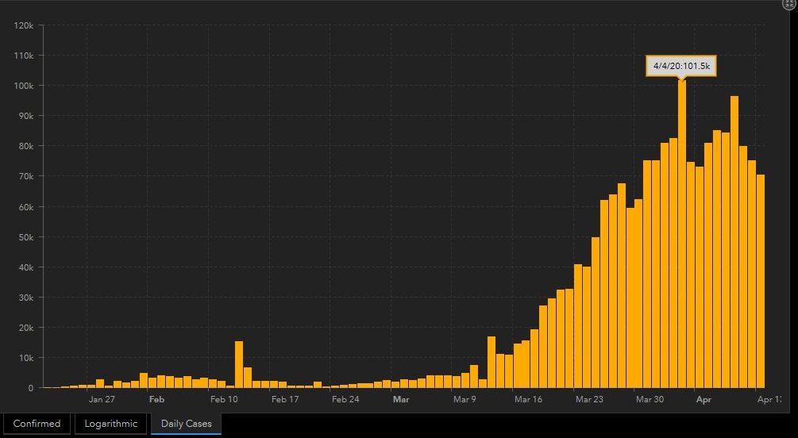Viewport: 798px width, 438px height.
Task: Click the isolated mid-February spike bar near 15k
Action: click(x=239, y=365)
